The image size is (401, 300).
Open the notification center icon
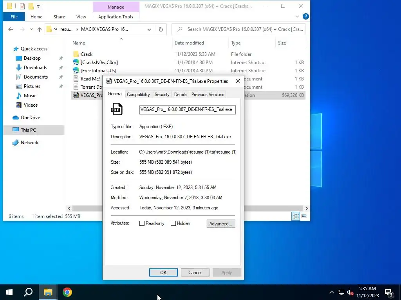pos(389,293)
